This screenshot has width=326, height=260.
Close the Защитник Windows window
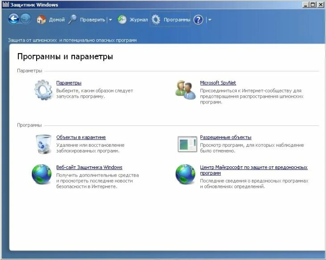tap(320, 4)
